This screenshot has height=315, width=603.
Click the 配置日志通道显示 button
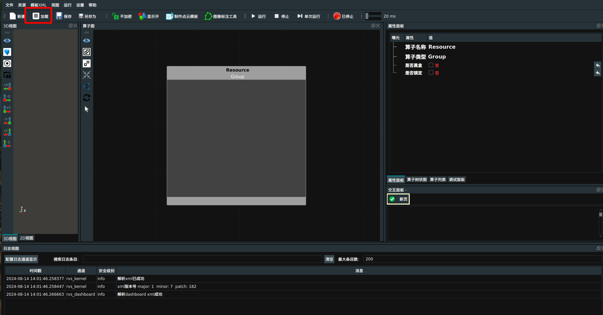click(21, 259)
